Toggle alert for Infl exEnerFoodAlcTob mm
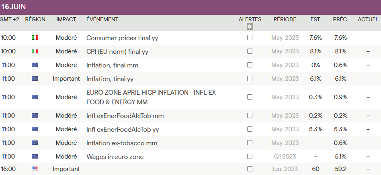Viewport: 381px width, 175px height. (x=250, y=116)
